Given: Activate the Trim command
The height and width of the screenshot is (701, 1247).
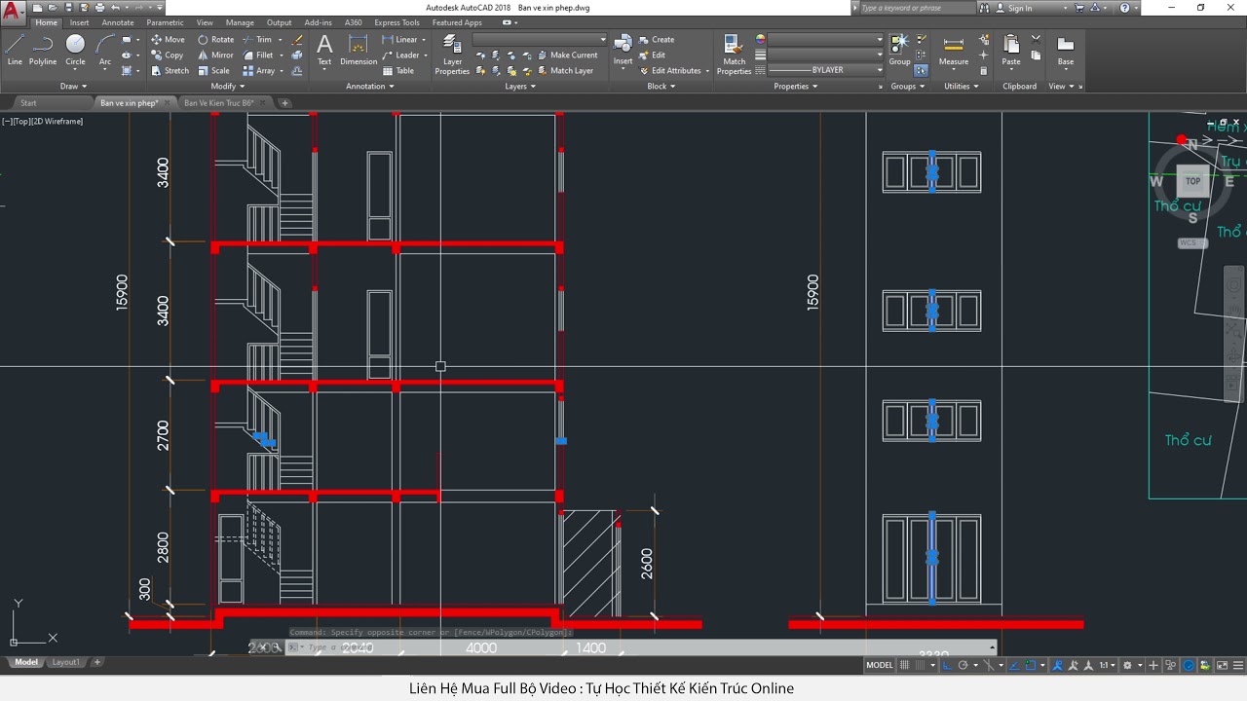Looking at the screenshot, I should click(258, 40).
